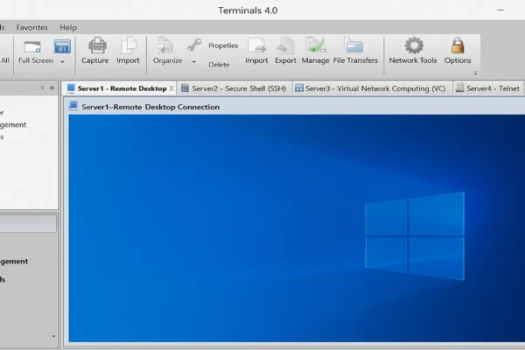
Task: Open Manage with the green checkmark icon
Action: coord(315,45)
